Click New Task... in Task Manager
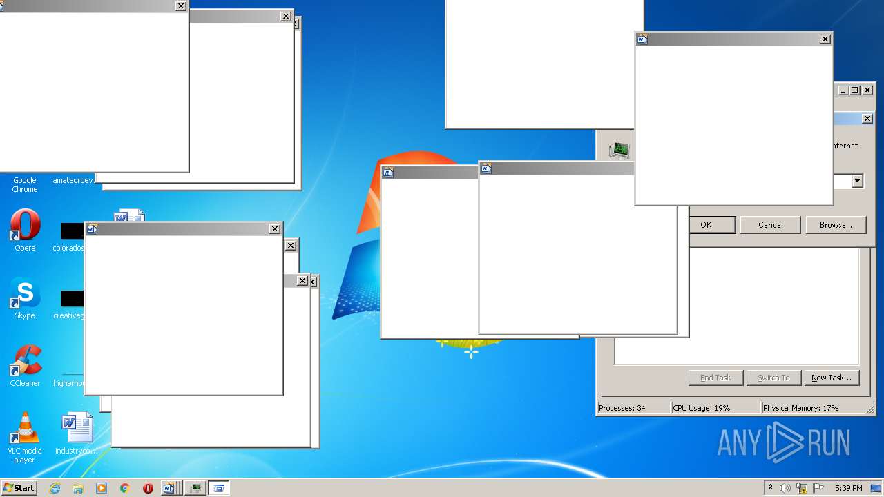 pyautogui.click(x=832, y=378)
